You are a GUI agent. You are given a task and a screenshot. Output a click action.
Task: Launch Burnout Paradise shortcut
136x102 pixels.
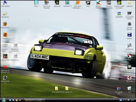point(98,3)
